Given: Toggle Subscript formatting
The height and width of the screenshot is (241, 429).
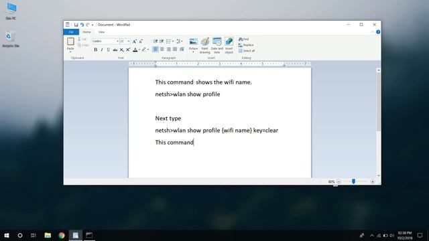Looking at the screenshot, I should (122, 50).
